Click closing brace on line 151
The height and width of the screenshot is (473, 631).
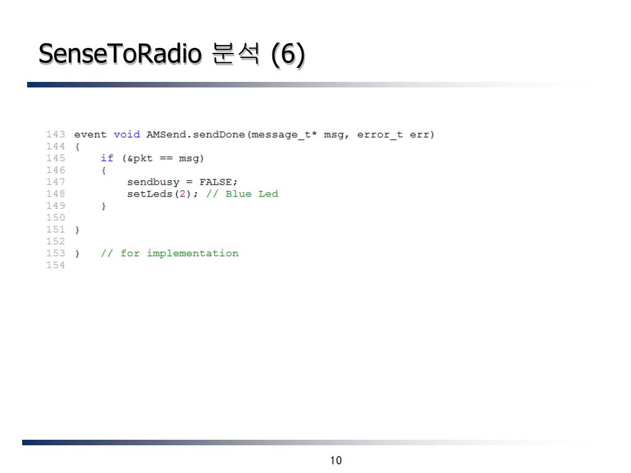tap(77, 230)
